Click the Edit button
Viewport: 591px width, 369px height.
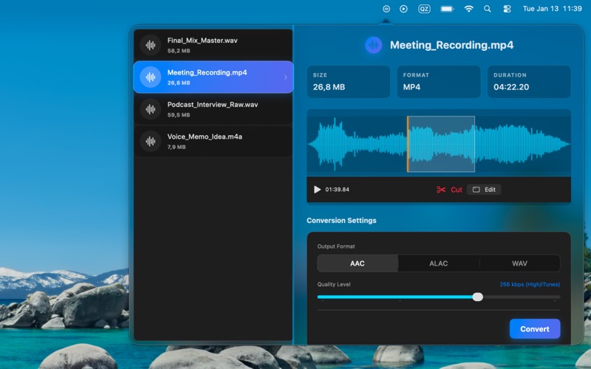(484, 190)
